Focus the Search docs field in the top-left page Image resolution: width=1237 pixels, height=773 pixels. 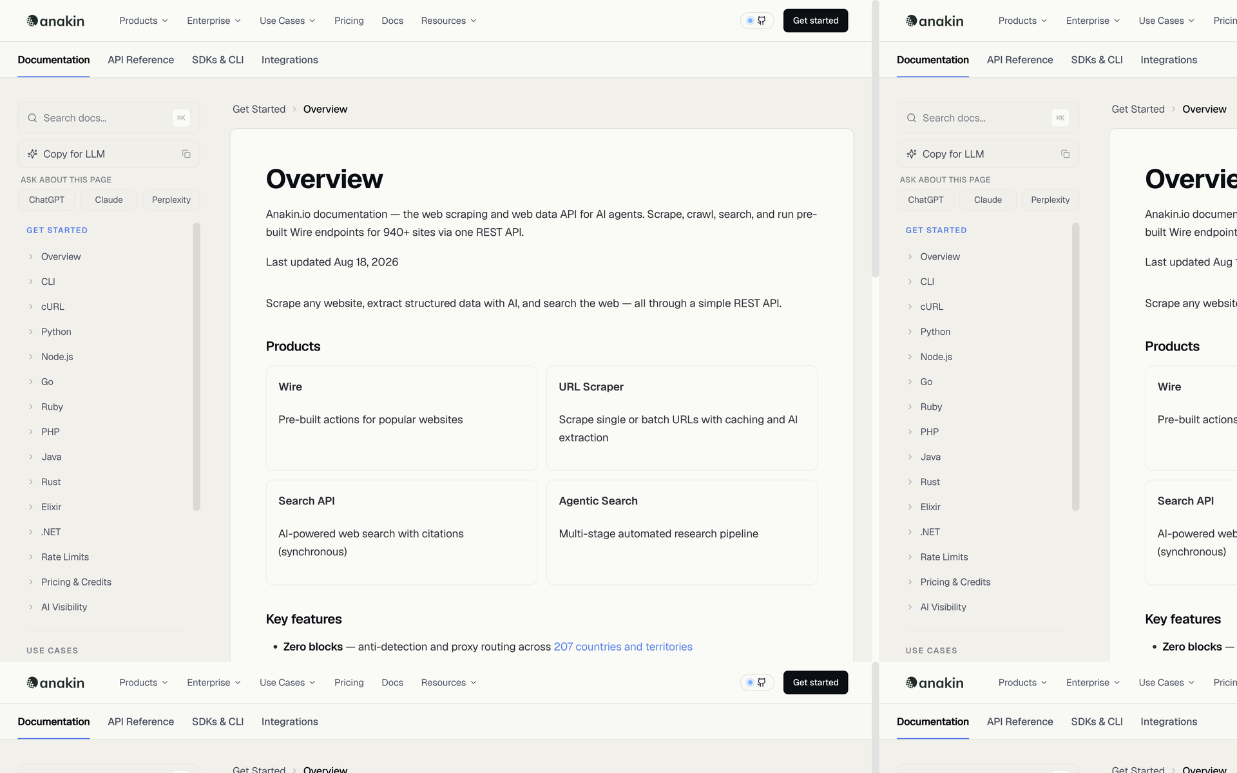point(109,118)
